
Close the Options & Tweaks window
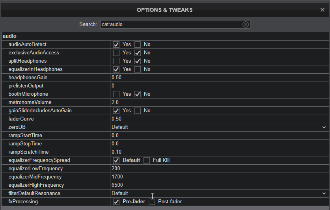[322, 10]
